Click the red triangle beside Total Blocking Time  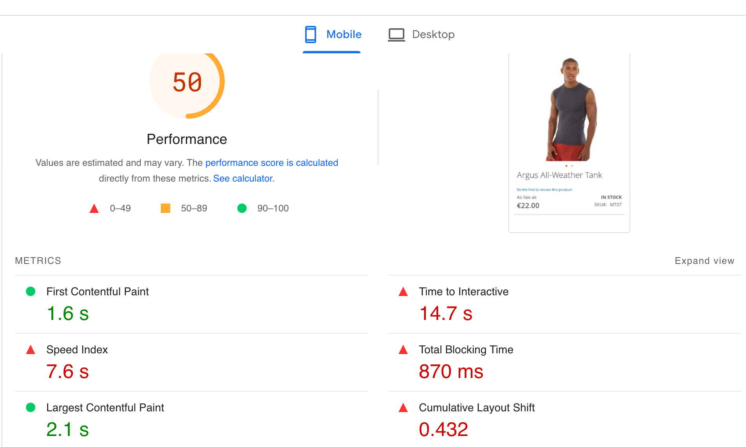click(403, 350)
